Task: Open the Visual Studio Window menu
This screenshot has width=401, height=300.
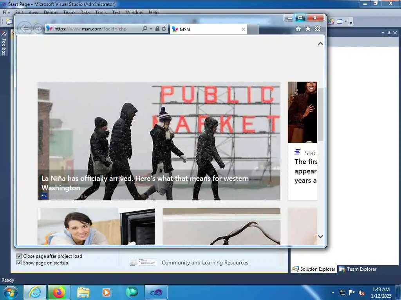Action: point(135,12)
